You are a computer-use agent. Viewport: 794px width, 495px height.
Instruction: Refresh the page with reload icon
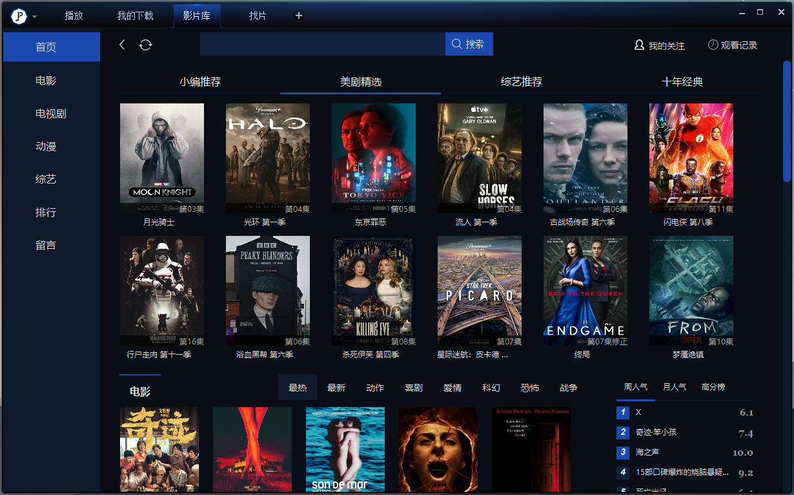click(146, 44)
